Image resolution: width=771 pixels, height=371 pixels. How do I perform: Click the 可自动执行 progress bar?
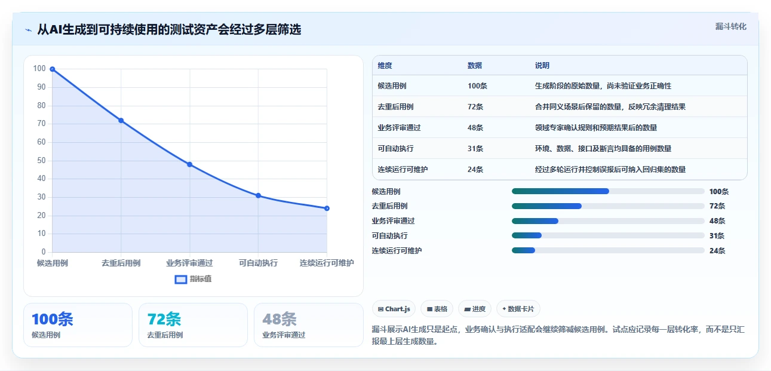[x=608, y=236]
